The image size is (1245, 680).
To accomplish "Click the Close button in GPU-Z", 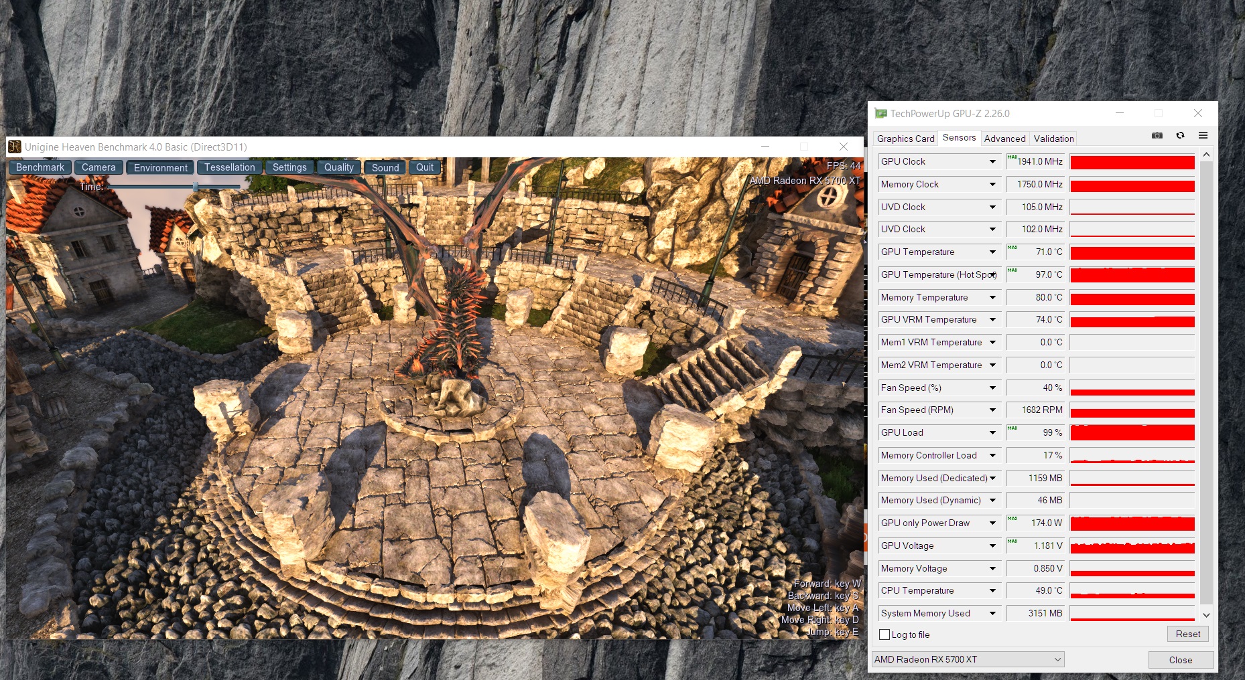I will click(x=1181, y=660).
